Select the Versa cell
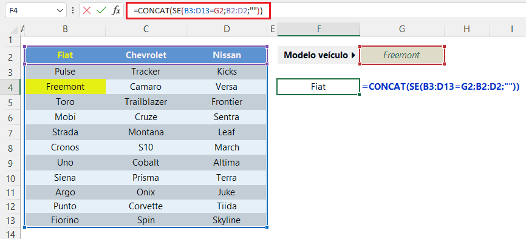The height and width of the screenshot is (239, 526). [227, 87]
